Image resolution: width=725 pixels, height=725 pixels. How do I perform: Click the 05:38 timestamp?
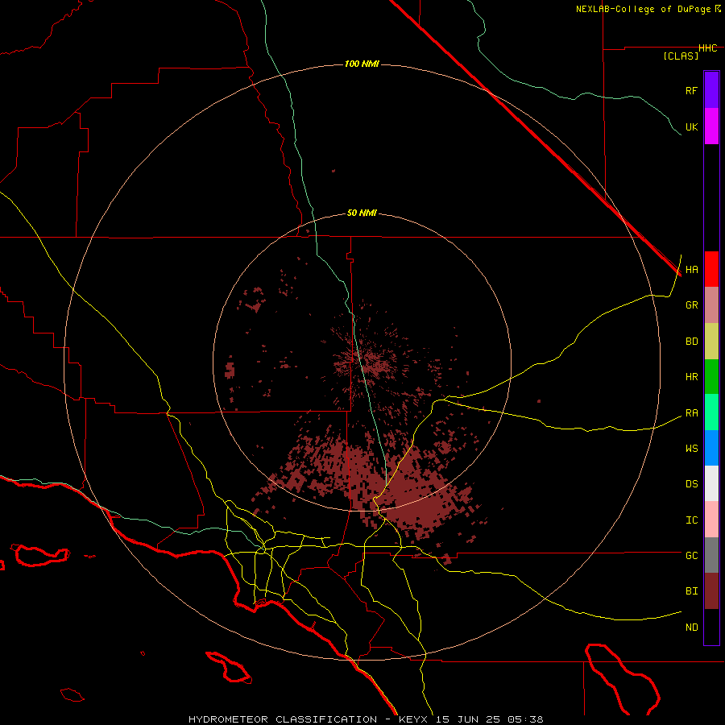527,719
